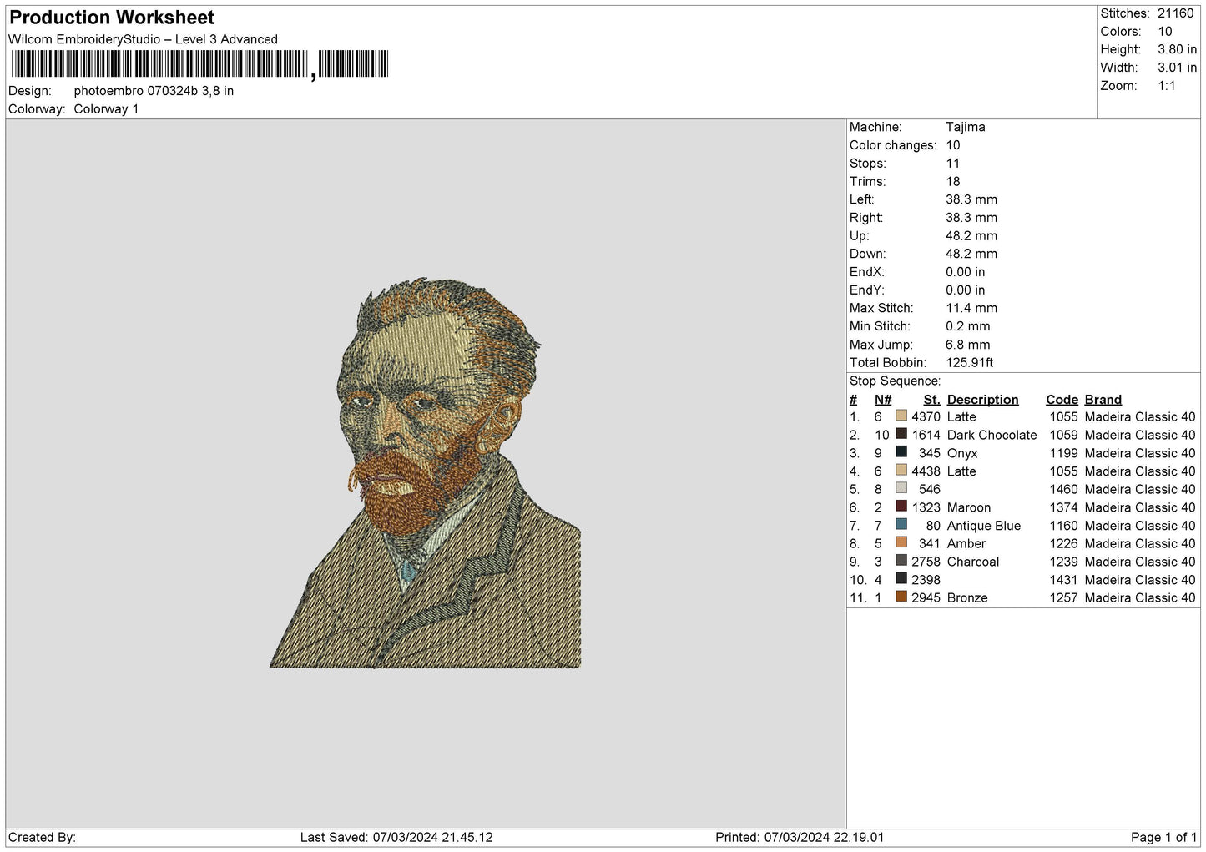Click the Maroon code 1374

point(1063,507)
